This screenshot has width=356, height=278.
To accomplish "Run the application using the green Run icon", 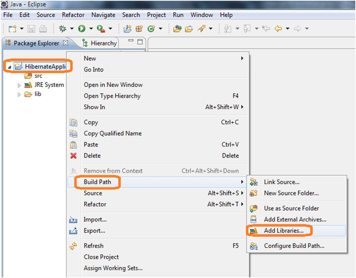I will pyautogui.click(x=82, y=29).
